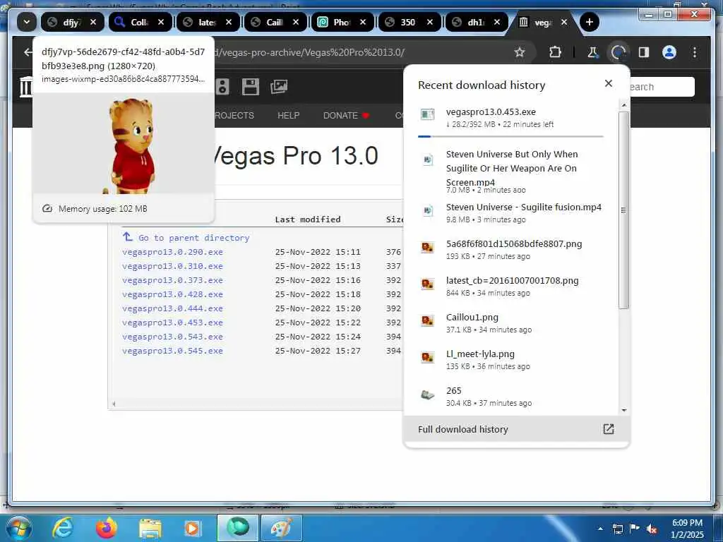Switch to the dfjy7 browser tab
This screenshot has width=723, height=542.
[73, 22]
